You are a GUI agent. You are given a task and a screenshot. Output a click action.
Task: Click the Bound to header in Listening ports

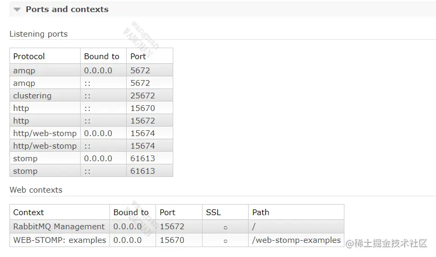pos(104,56)
